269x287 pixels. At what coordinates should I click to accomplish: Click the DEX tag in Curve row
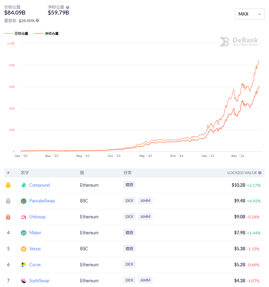(129, 264)
